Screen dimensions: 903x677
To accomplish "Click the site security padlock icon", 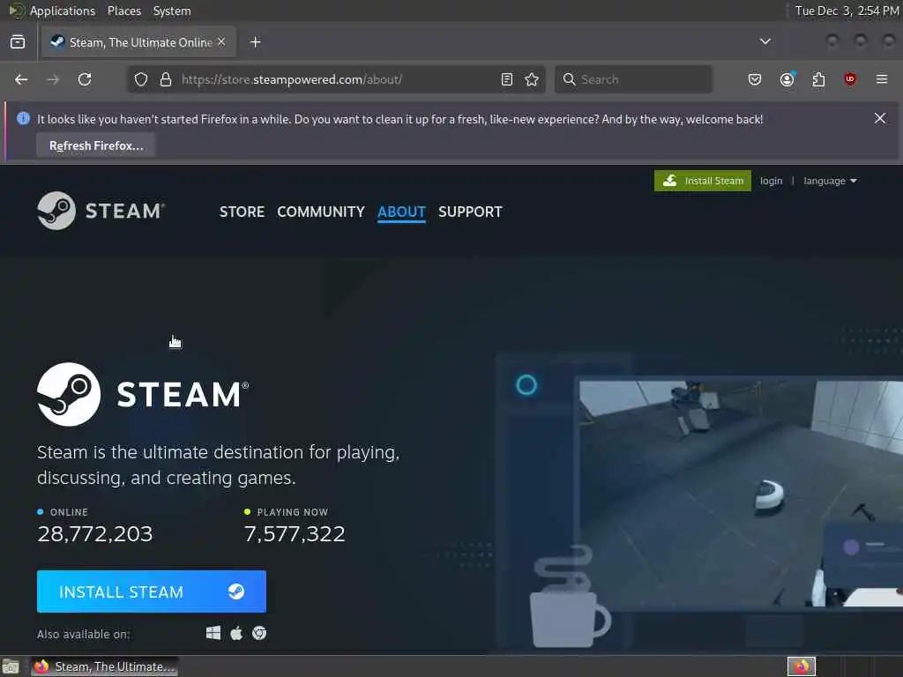I will [x=166, y=79].
